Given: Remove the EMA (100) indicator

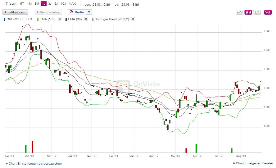Looking at the screenshot, I should pyautogui.click(x=60, y=19).
